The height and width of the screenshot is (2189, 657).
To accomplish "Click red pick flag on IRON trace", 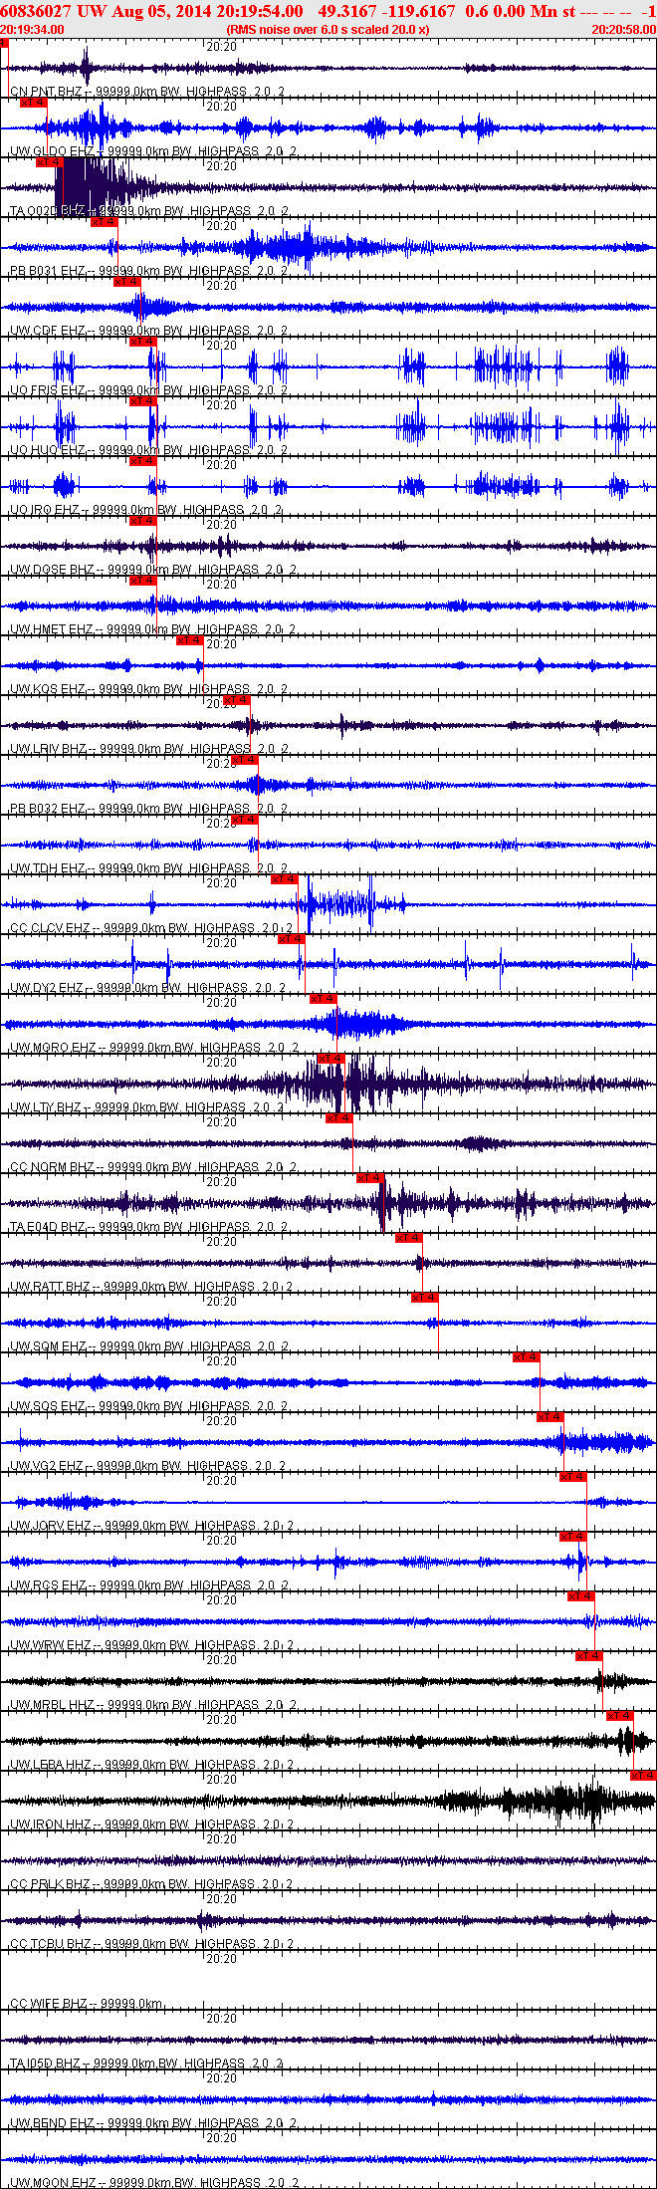I will coord(644,1776).
